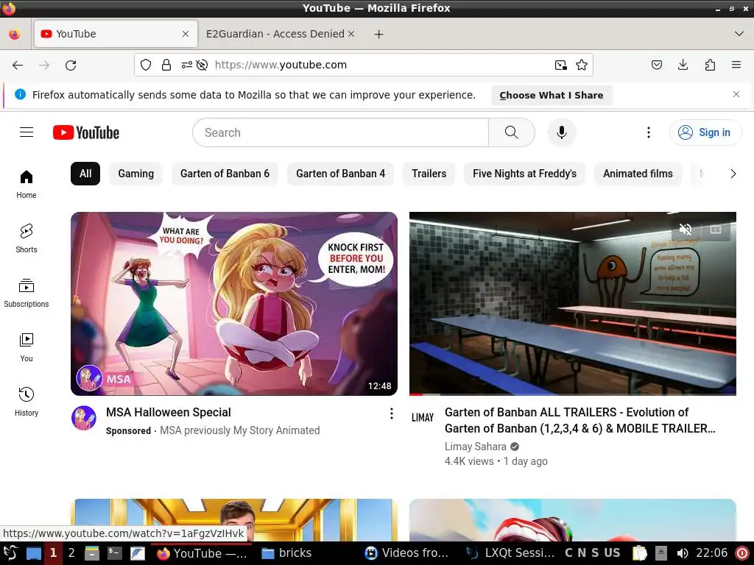
Task: Select the Gaming filter chip
Action: [136, 174]
